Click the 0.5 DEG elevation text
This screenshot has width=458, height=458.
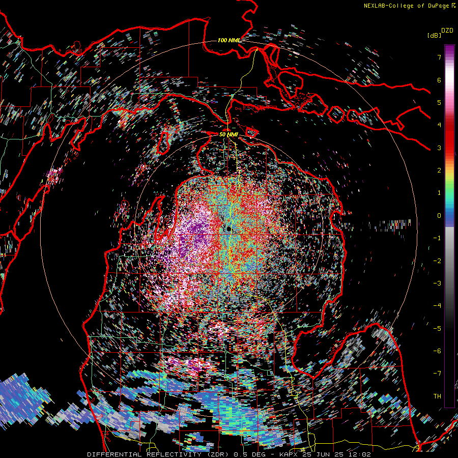[249, 454]
